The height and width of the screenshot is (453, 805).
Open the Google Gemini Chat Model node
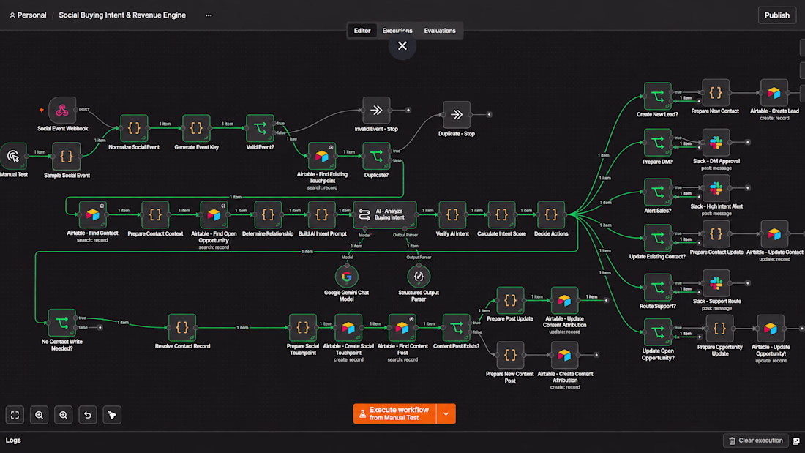[347, 277]
